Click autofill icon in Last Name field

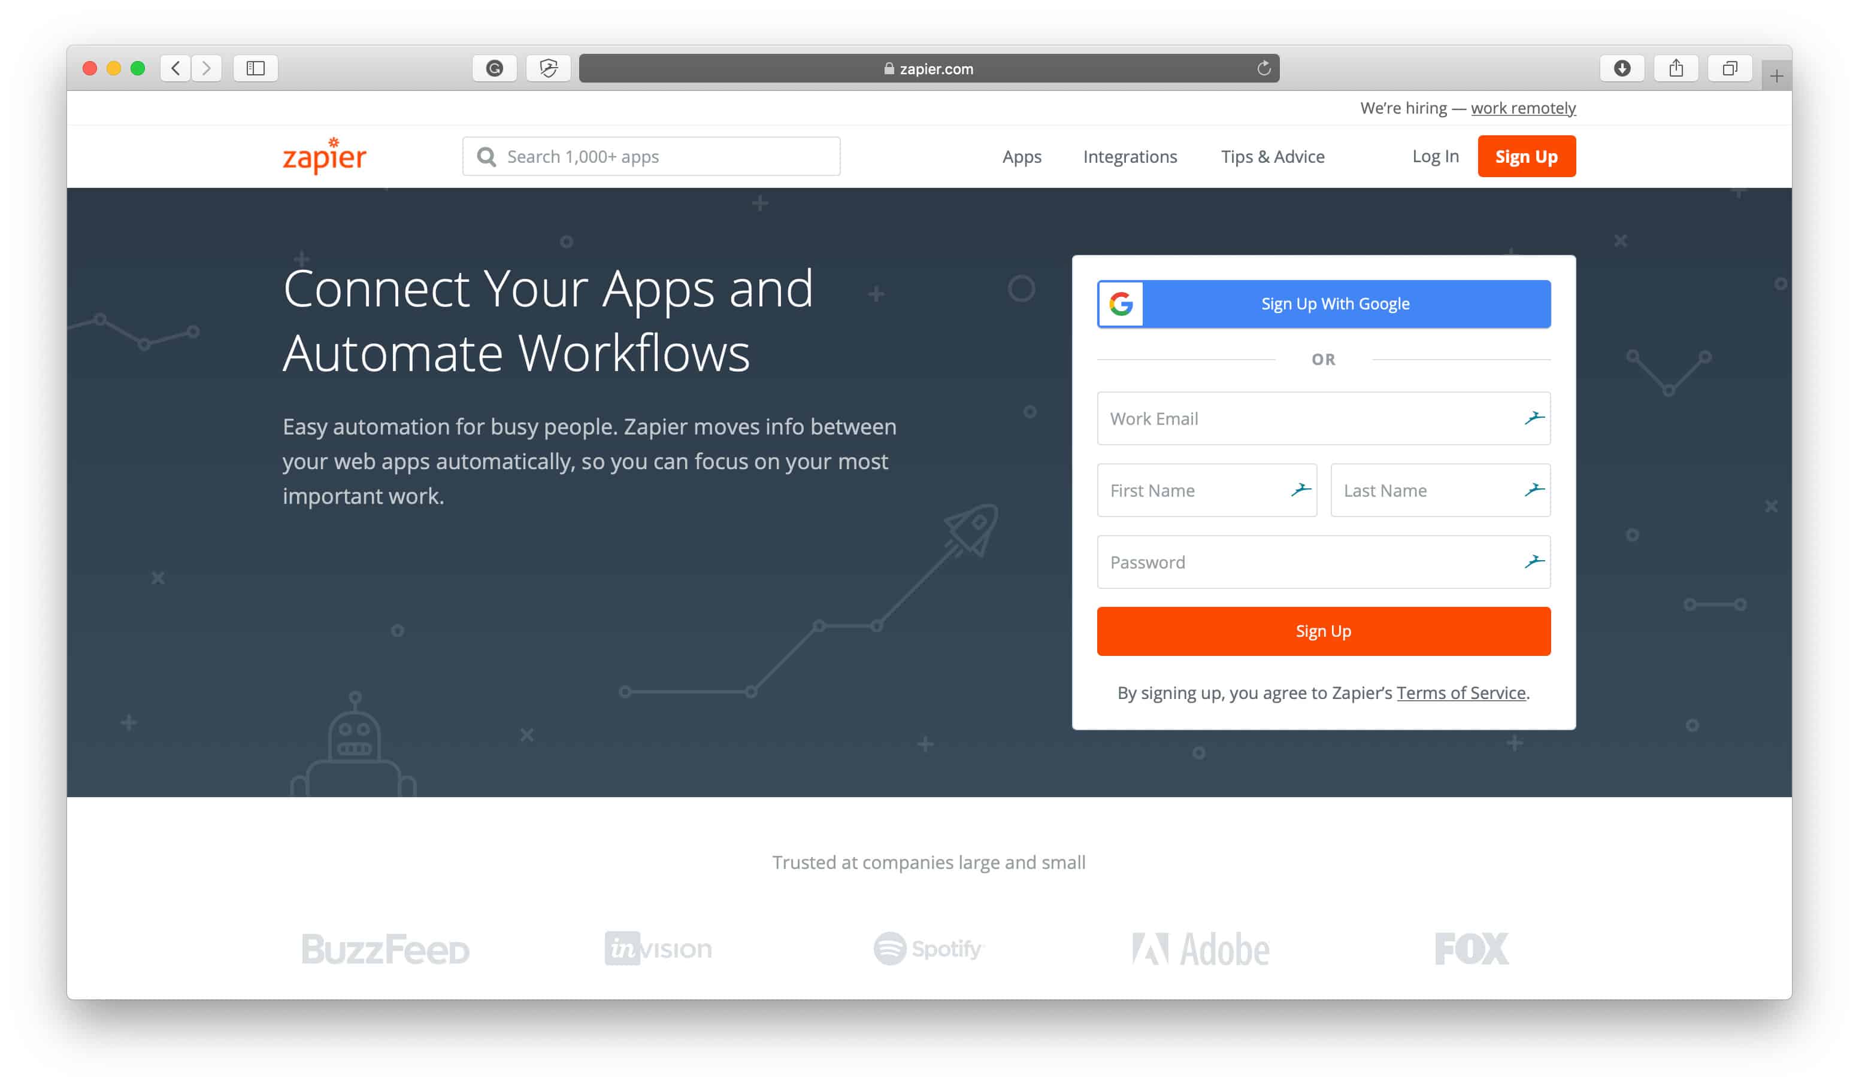pyautogui.click(x=1534, y=490)
